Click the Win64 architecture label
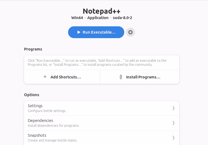The height and width of the screenshot is (145, 208). (77, 18)
